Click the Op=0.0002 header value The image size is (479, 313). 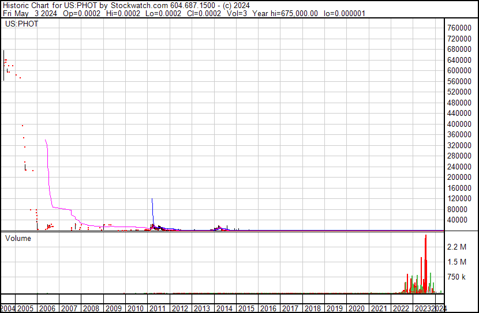[81, 13]
